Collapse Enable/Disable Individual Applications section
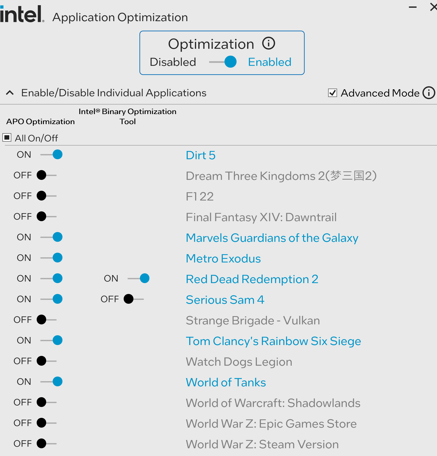437x456 pixels. point(10,93)
